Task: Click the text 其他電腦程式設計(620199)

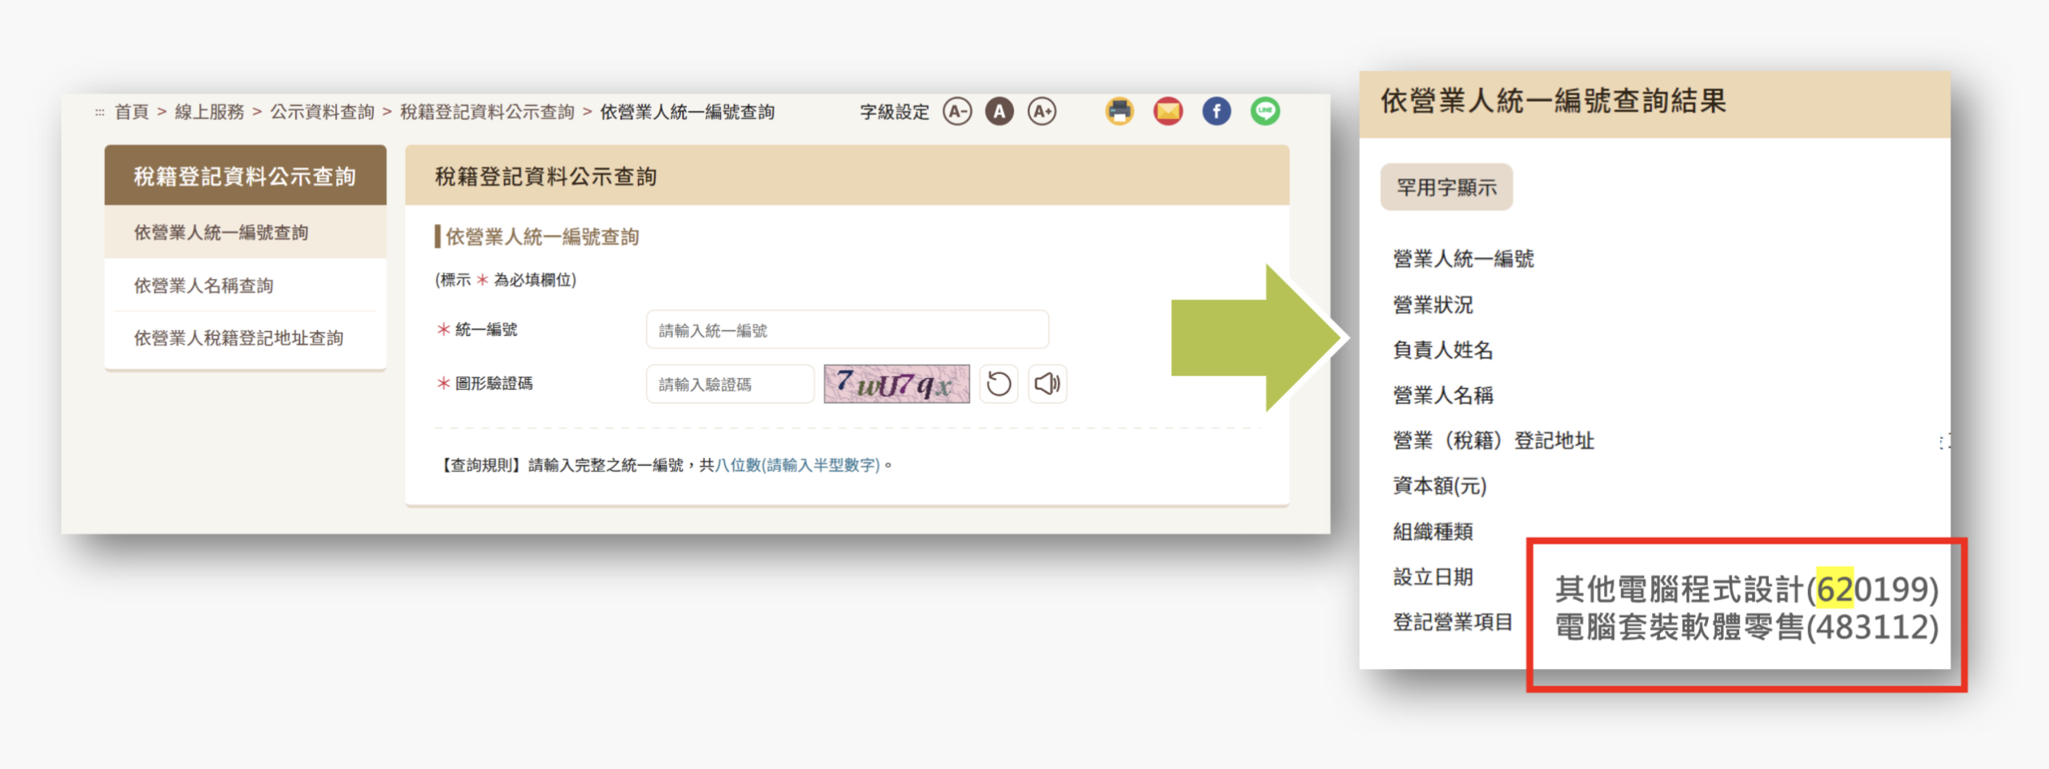Action: (x=1746, y=590)
